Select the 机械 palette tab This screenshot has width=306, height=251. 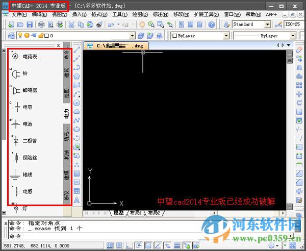coord(66,155)
